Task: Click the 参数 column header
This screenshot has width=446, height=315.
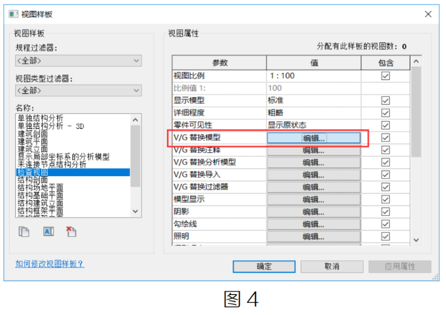Action: coord(220,63)
